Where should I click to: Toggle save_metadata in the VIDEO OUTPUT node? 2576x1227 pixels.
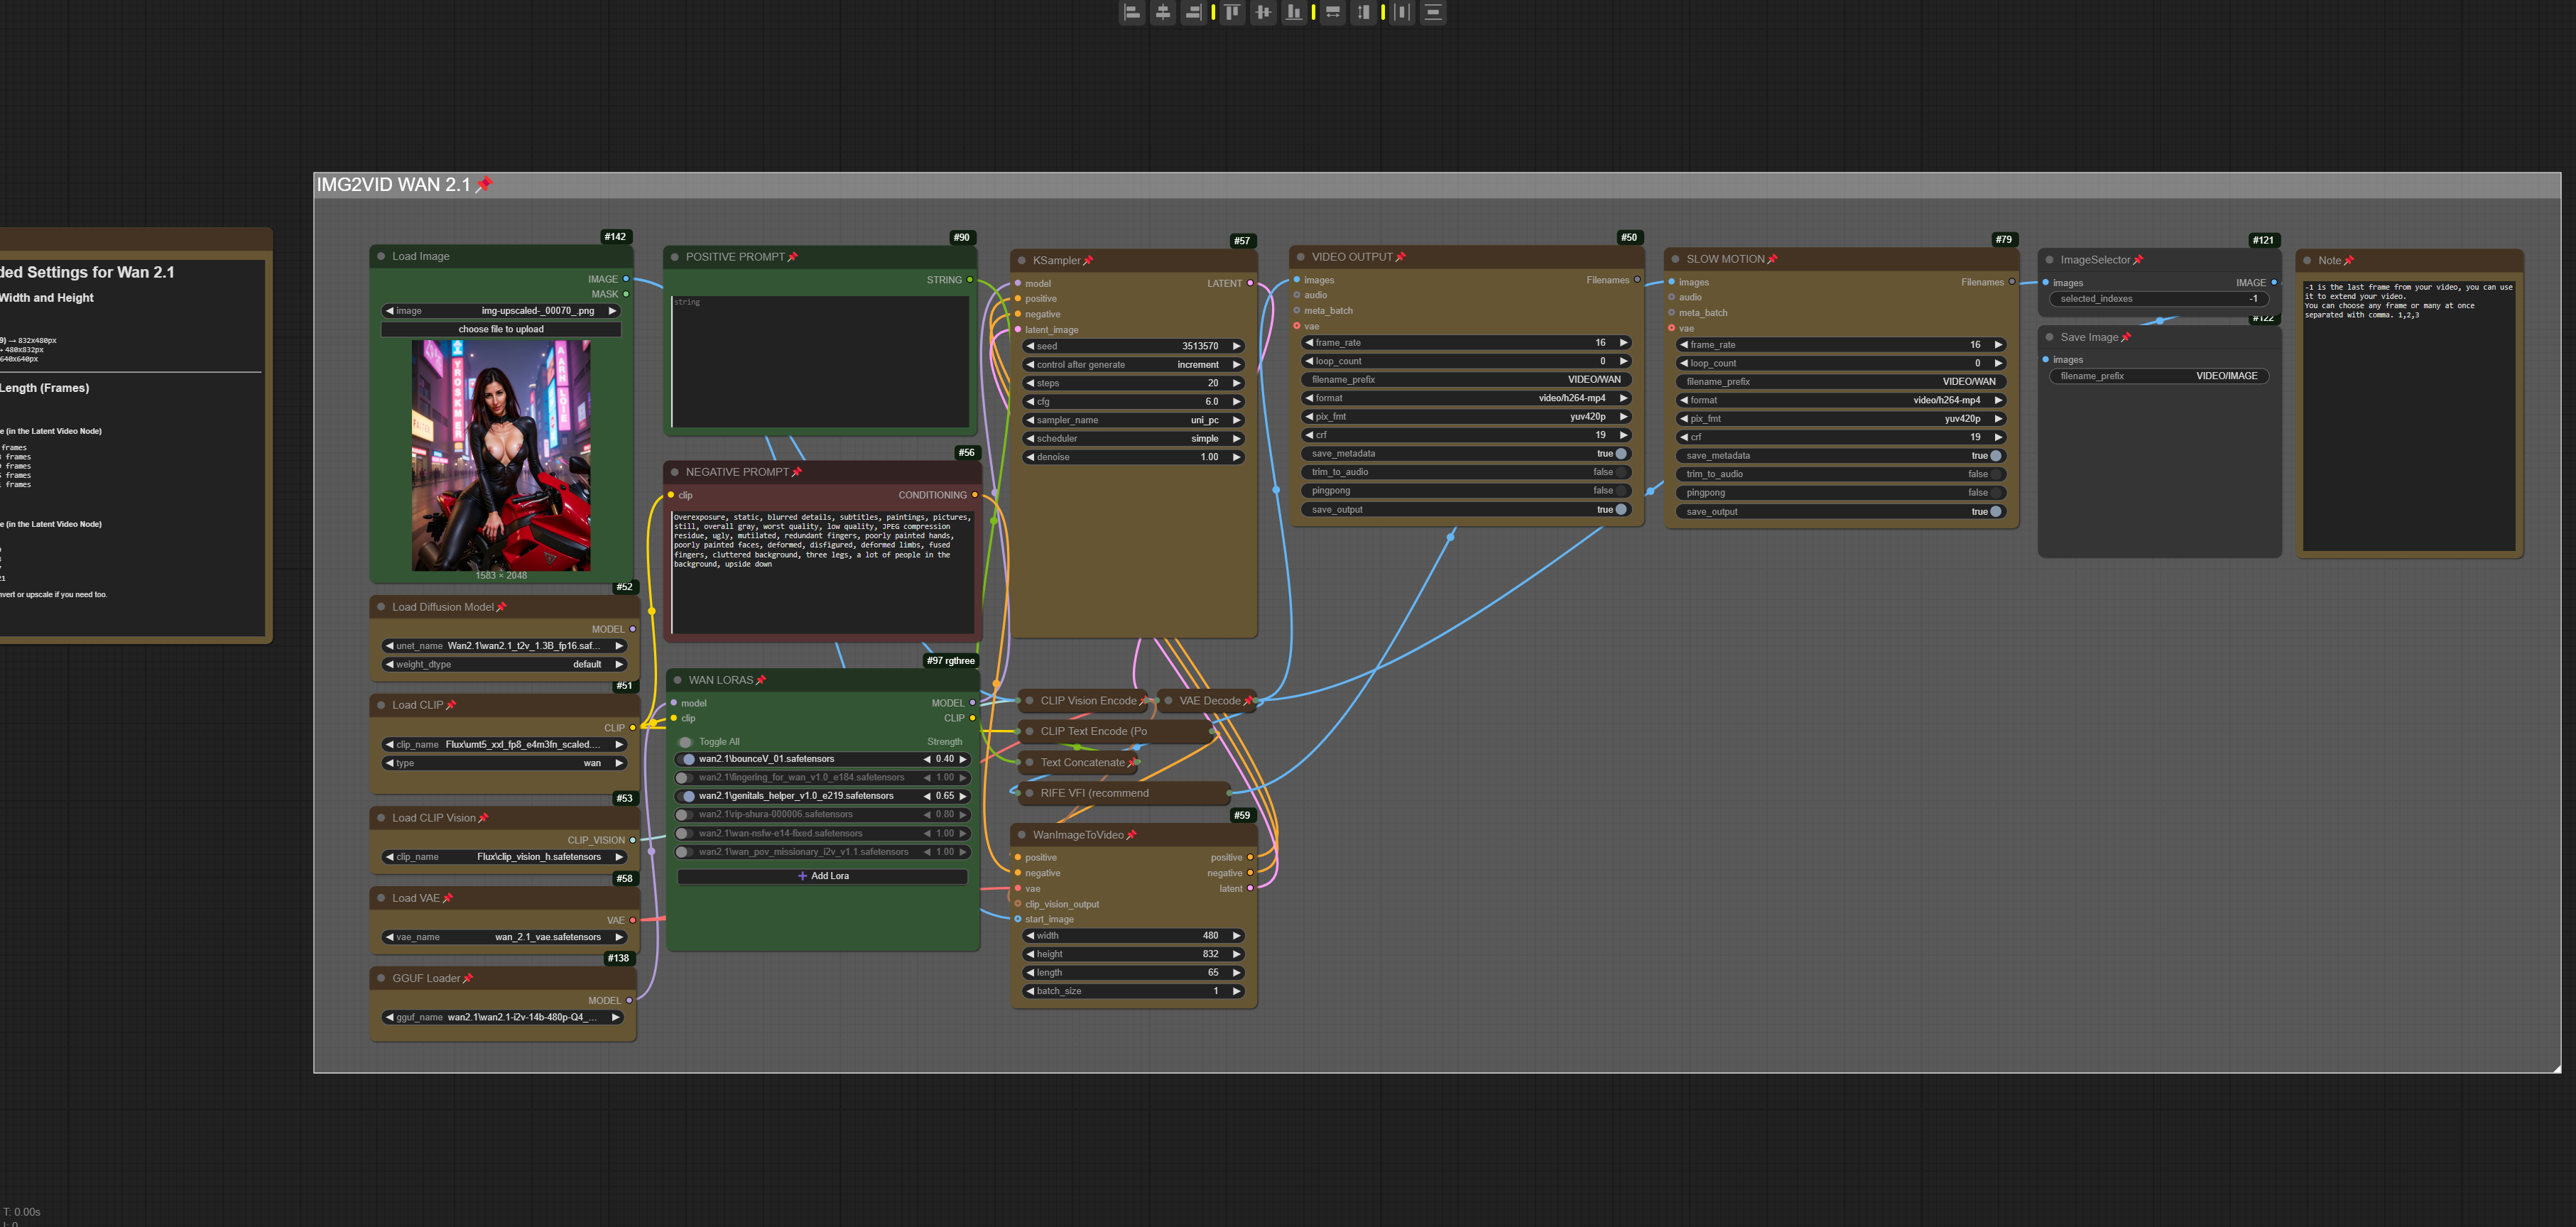1620,454
